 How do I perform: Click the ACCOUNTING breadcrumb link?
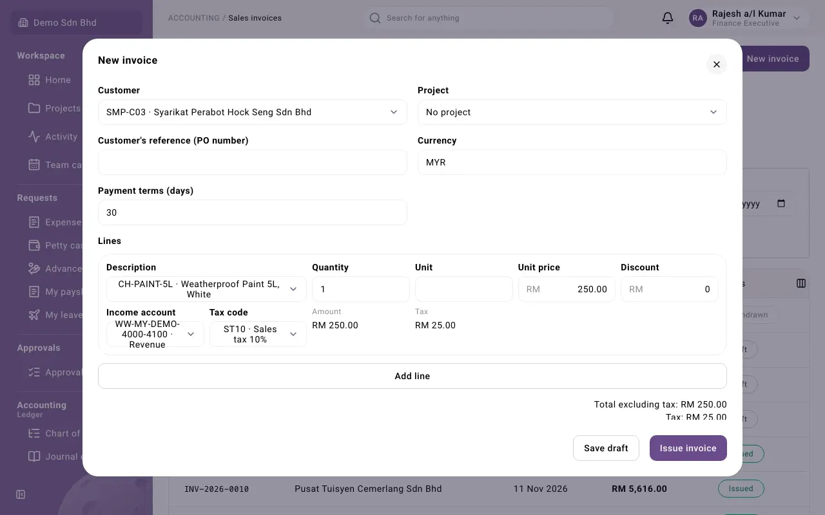pos(193,18)
